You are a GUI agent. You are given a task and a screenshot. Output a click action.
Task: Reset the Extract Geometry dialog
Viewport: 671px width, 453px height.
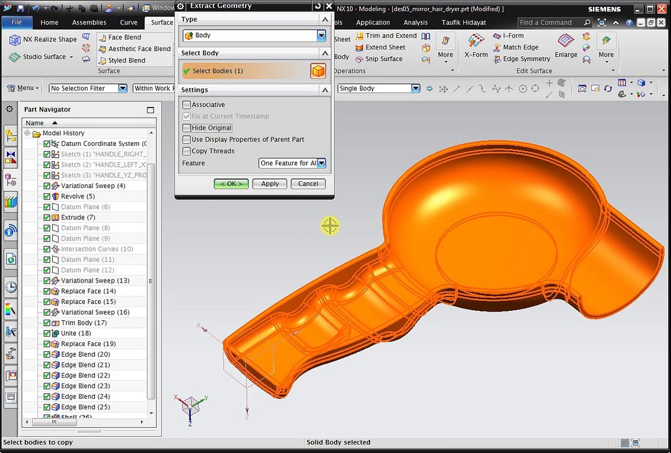(317, 6)
